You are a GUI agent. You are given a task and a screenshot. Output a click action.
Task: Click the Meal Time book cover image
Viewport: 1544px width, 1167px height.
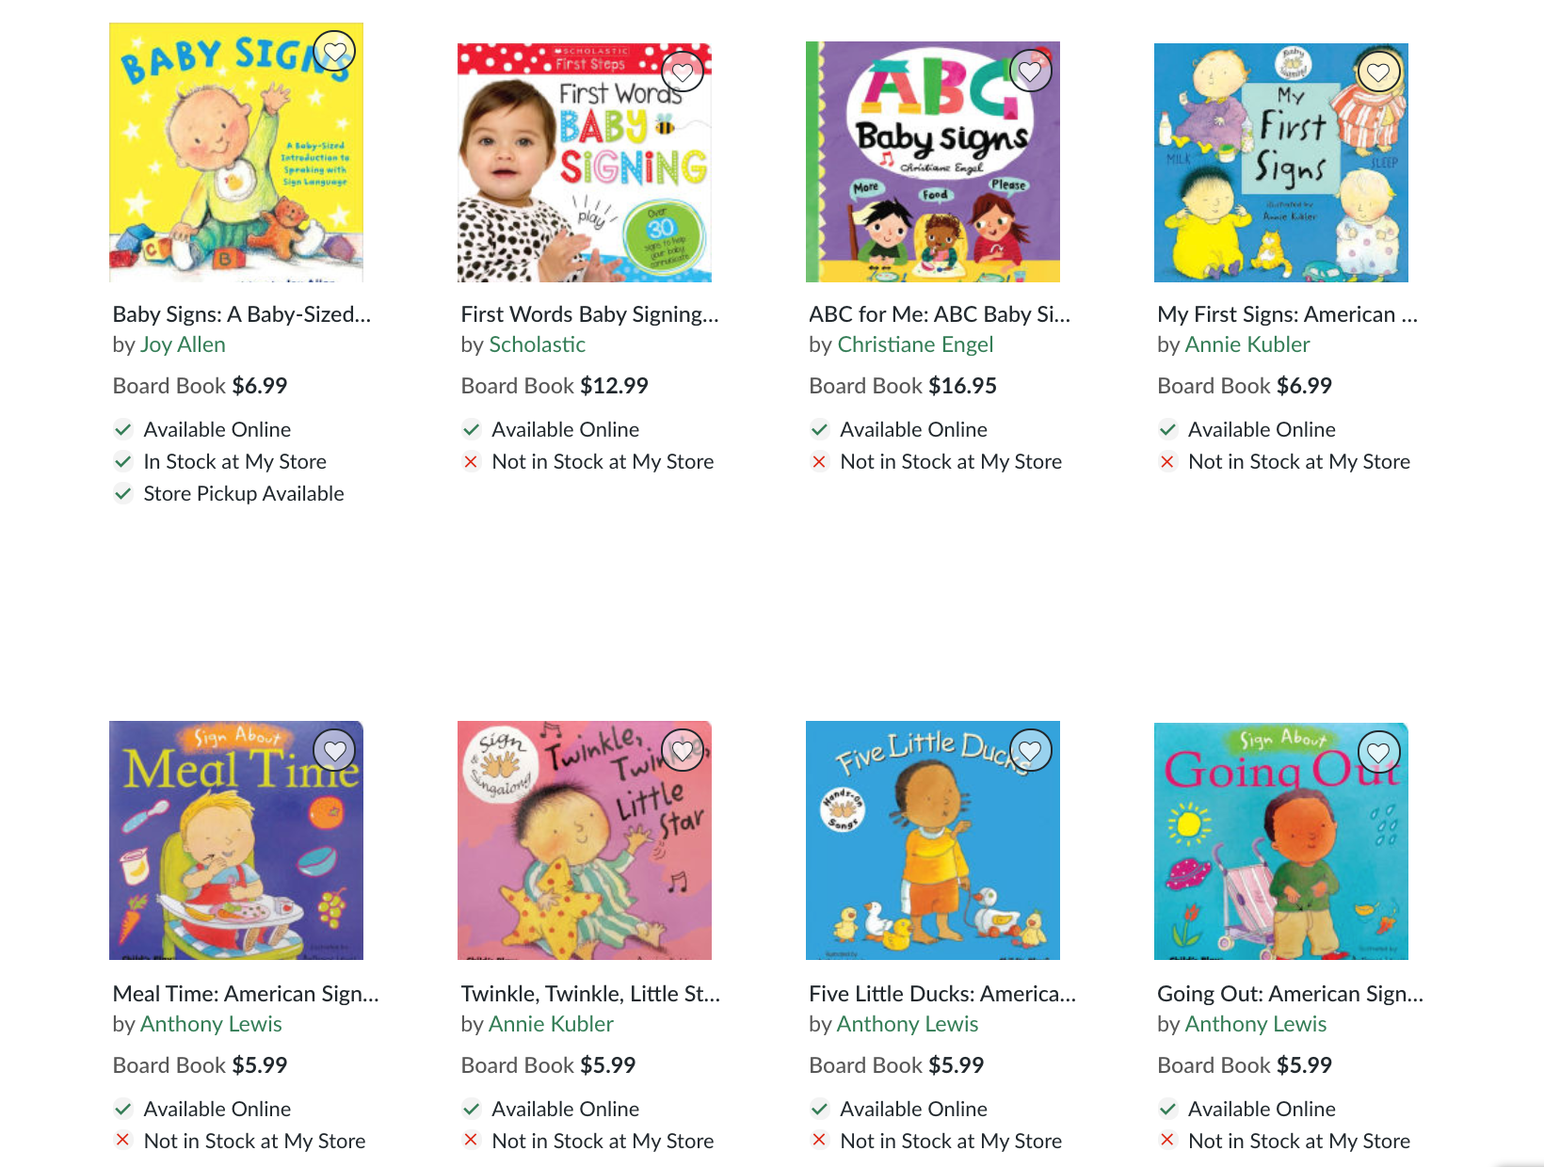click(236, 840)
